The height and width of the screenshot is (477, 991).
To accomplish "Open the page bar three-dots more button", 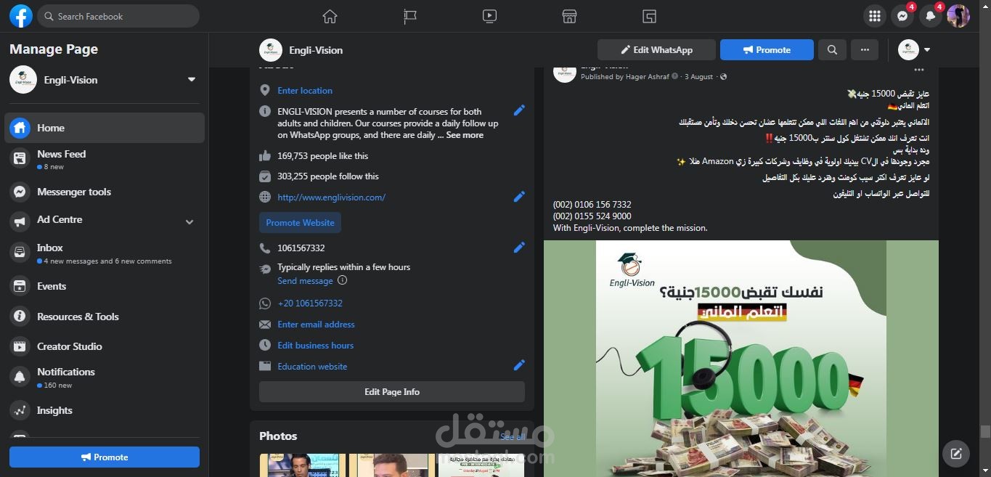I will click(x=864, y=50).
